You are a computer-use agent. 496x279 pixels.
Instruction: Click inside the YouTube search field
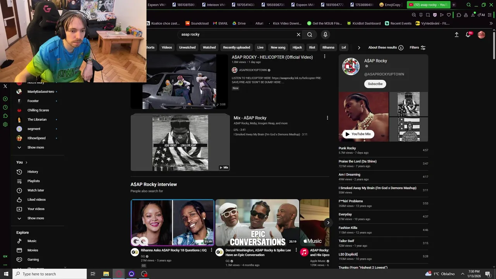pyautogui.click(x=236, y=34)
